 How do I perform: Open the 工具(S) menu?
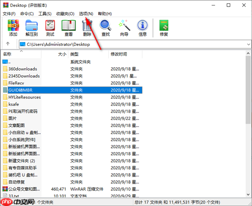(45, 14)
